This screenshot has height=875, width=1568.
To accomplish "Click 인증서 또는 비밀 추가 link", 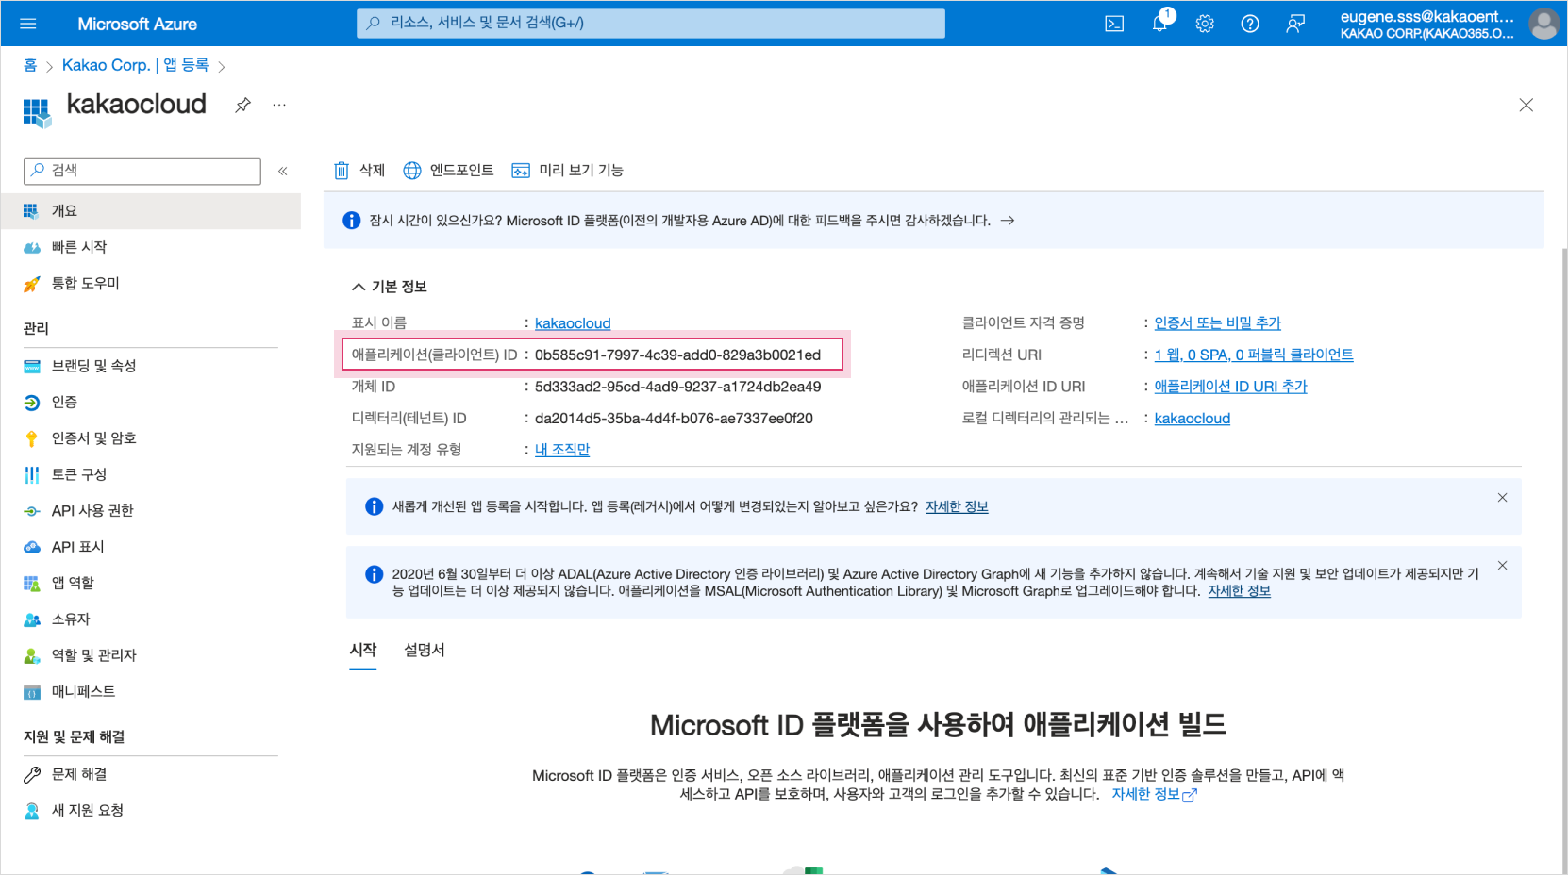I will [x=1218, y=323].
